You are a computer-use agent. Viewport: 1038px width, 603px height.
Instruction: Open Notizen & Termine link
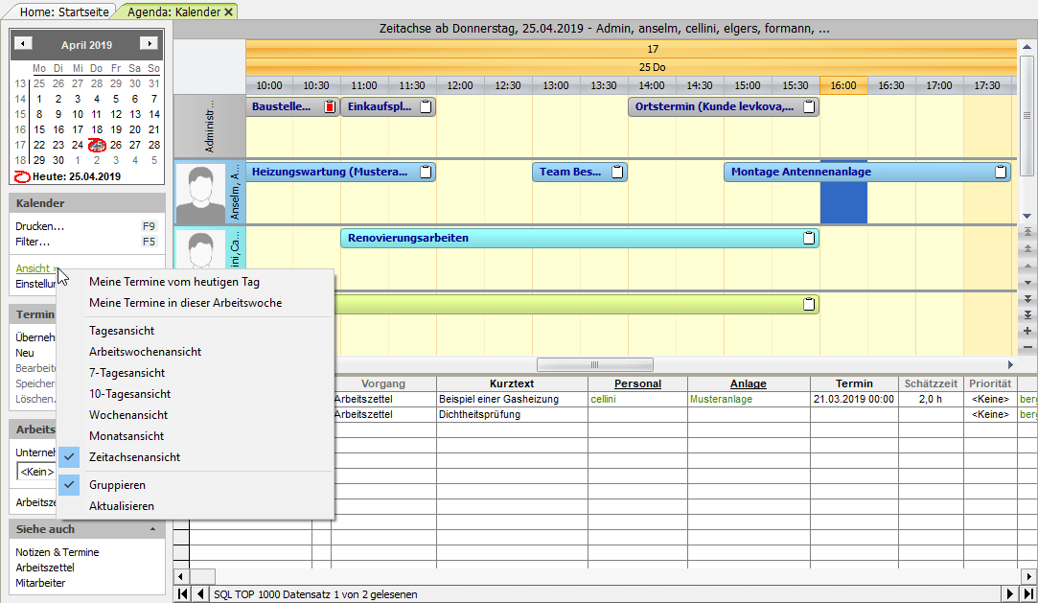pyautogui.click(x=58, y=552)
